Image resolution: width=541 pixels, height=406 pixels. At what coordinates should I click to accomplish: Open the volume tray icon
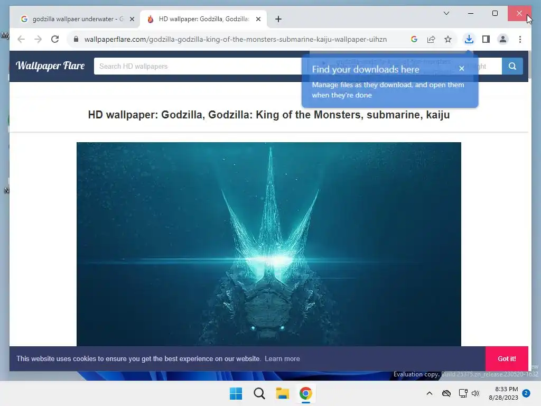pos(476,393)
